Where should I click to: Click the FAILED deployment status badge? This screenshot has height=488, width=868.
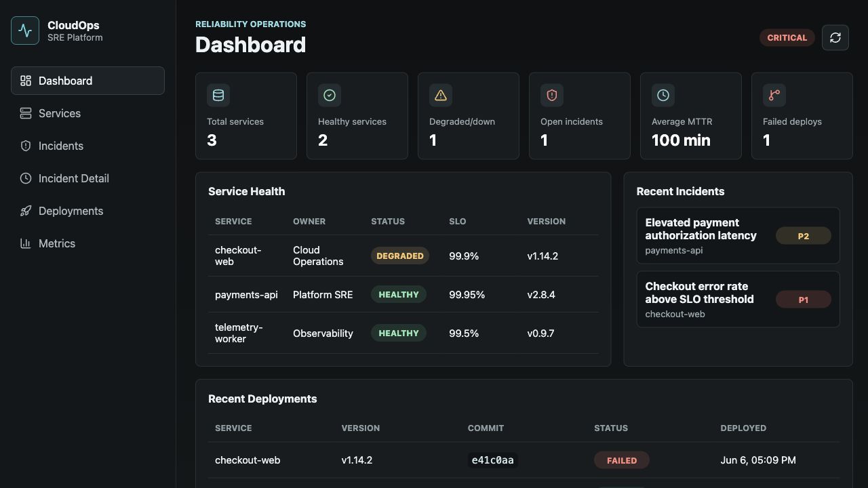pyautogui.click(x=622, y=460)
